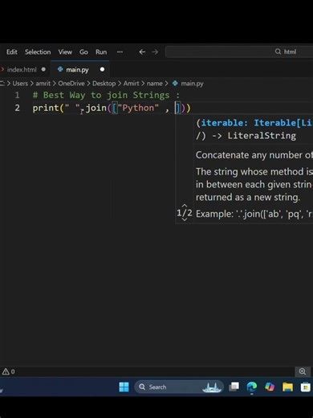This screenshot has width=313, height=418.
Task: Select amrit in the breadcrumb path
Action: pos(43,84)
